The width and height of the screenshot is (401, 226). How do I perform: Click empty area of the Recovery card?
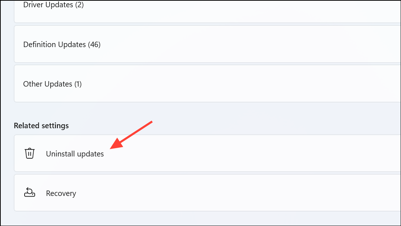tap(256, 193)
